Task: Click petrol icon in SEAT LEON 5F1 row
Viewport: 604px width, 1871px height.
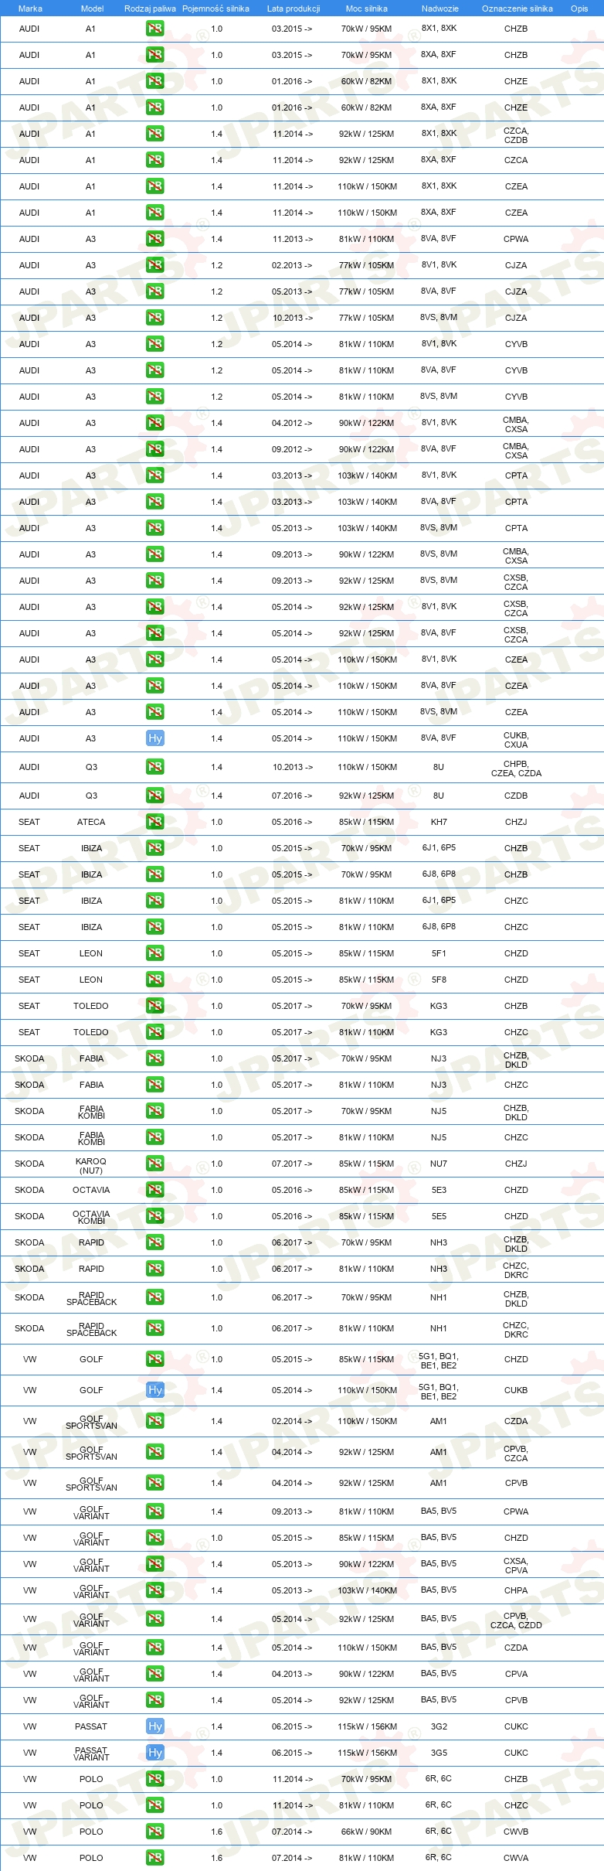Action: click(x=154, y=953)
